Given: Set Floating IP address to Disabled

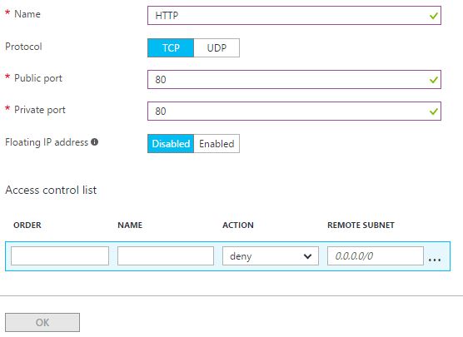Looking at the screenshot, I should [171, 144].
